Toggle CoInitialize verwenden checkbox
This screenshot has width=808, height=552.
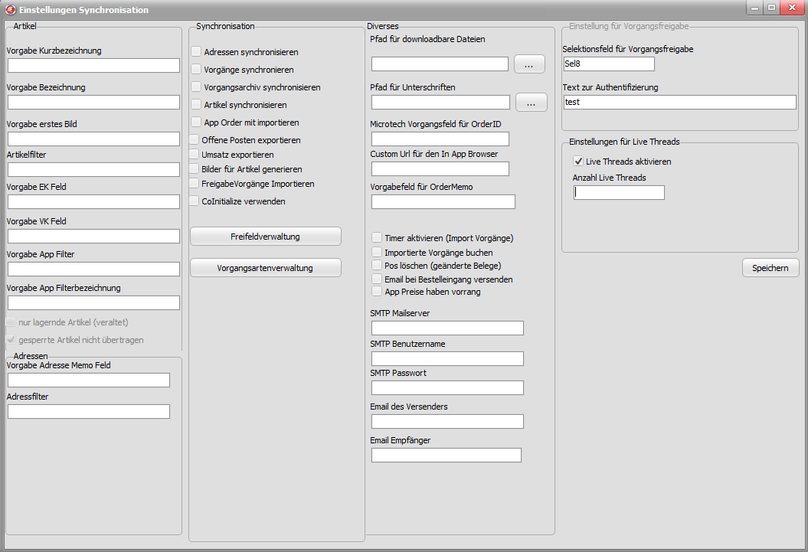point(195,201)
